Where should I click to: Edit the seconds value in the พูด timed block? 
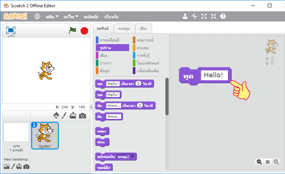pos(138,84)
